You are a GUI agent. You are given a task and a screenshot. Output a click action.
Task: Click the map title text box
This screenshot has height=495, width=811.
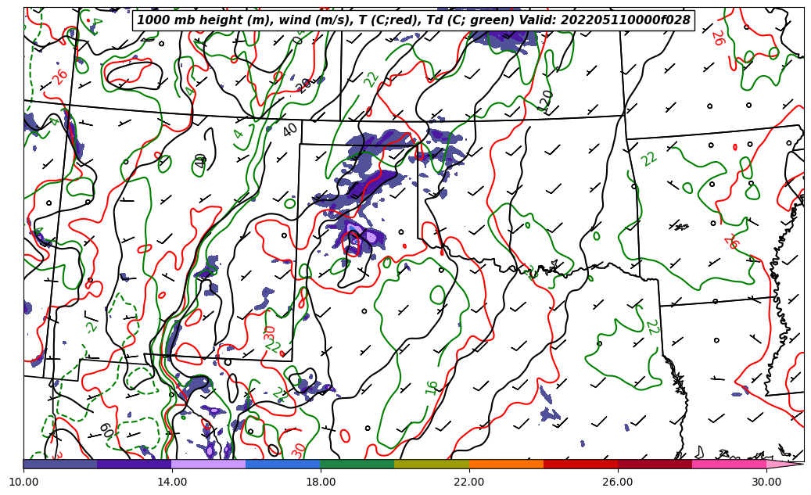[414, 20]
